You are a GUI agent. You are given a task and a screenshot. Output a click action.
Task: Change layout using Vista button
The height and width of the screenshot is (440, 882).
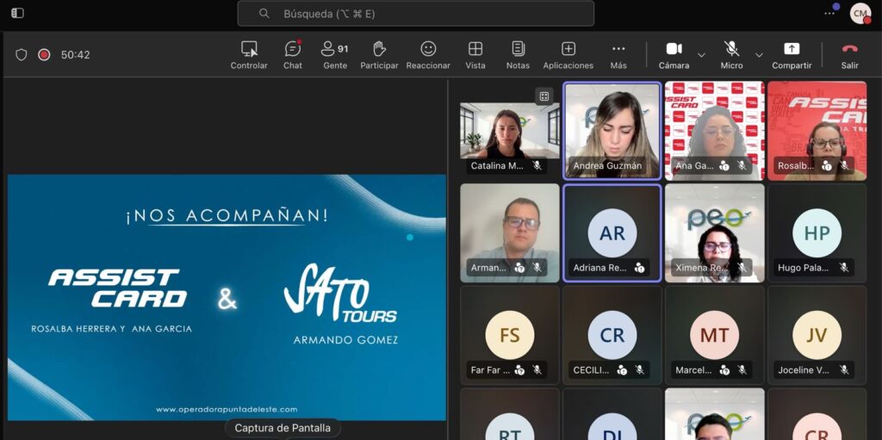point(475,55)
